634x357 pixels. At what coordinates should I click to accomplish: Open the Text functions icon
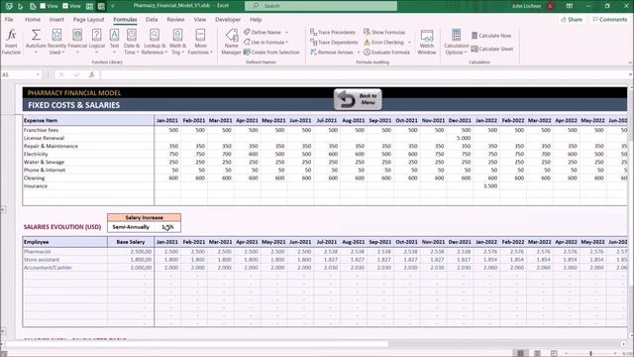pyautogui.click(x=115, y=36)
